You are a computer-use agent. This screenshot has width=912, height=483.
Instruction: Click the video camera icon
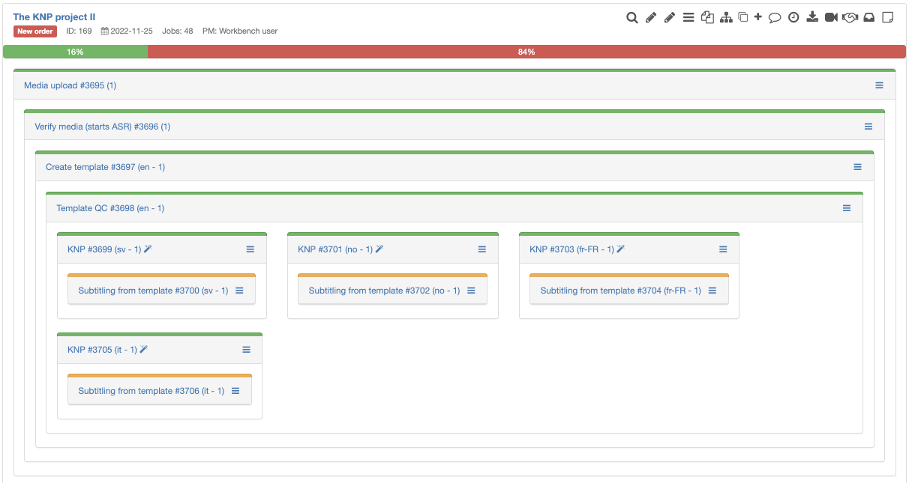pos(831,17)
